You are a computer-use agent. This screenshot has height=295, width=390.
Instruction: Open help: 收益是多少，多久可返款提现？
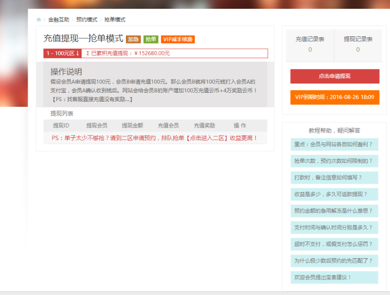tap(334, 194)
